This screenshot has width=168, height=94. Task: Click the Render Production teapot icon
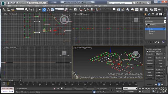160,10
